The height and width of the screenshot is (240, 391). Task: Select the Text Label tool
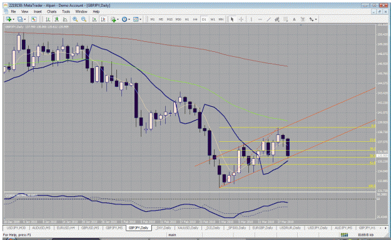coord(303,19)
